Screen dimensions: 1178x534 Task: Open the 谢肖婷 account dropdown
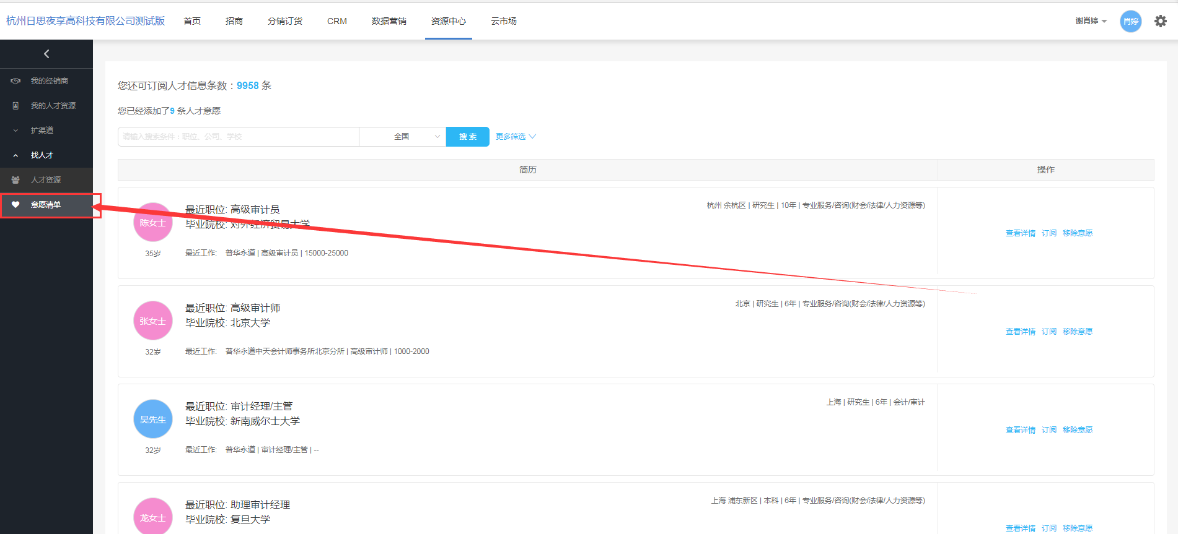(1091, 21)
